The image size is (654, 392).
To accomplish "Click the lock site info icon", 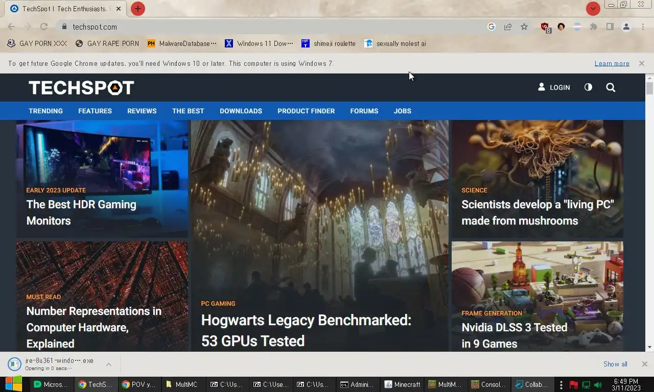I will coord(64,27).
